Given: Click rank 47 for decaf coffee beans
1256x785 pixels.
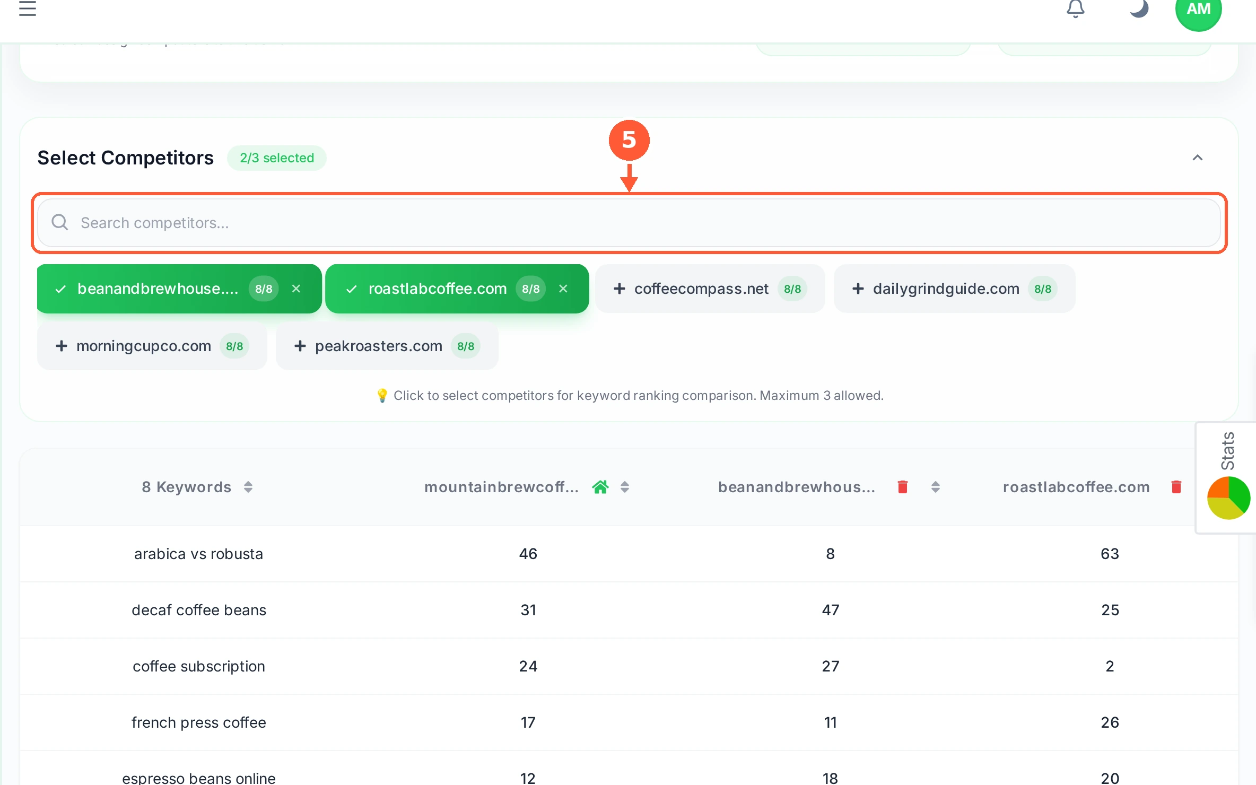Looking at the screenshot, I should (831, 610).
